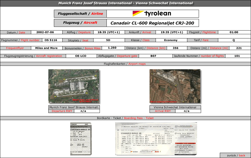Click the zurück / back link
This screenshot has width=251, height=158.
tap(236, 155)
